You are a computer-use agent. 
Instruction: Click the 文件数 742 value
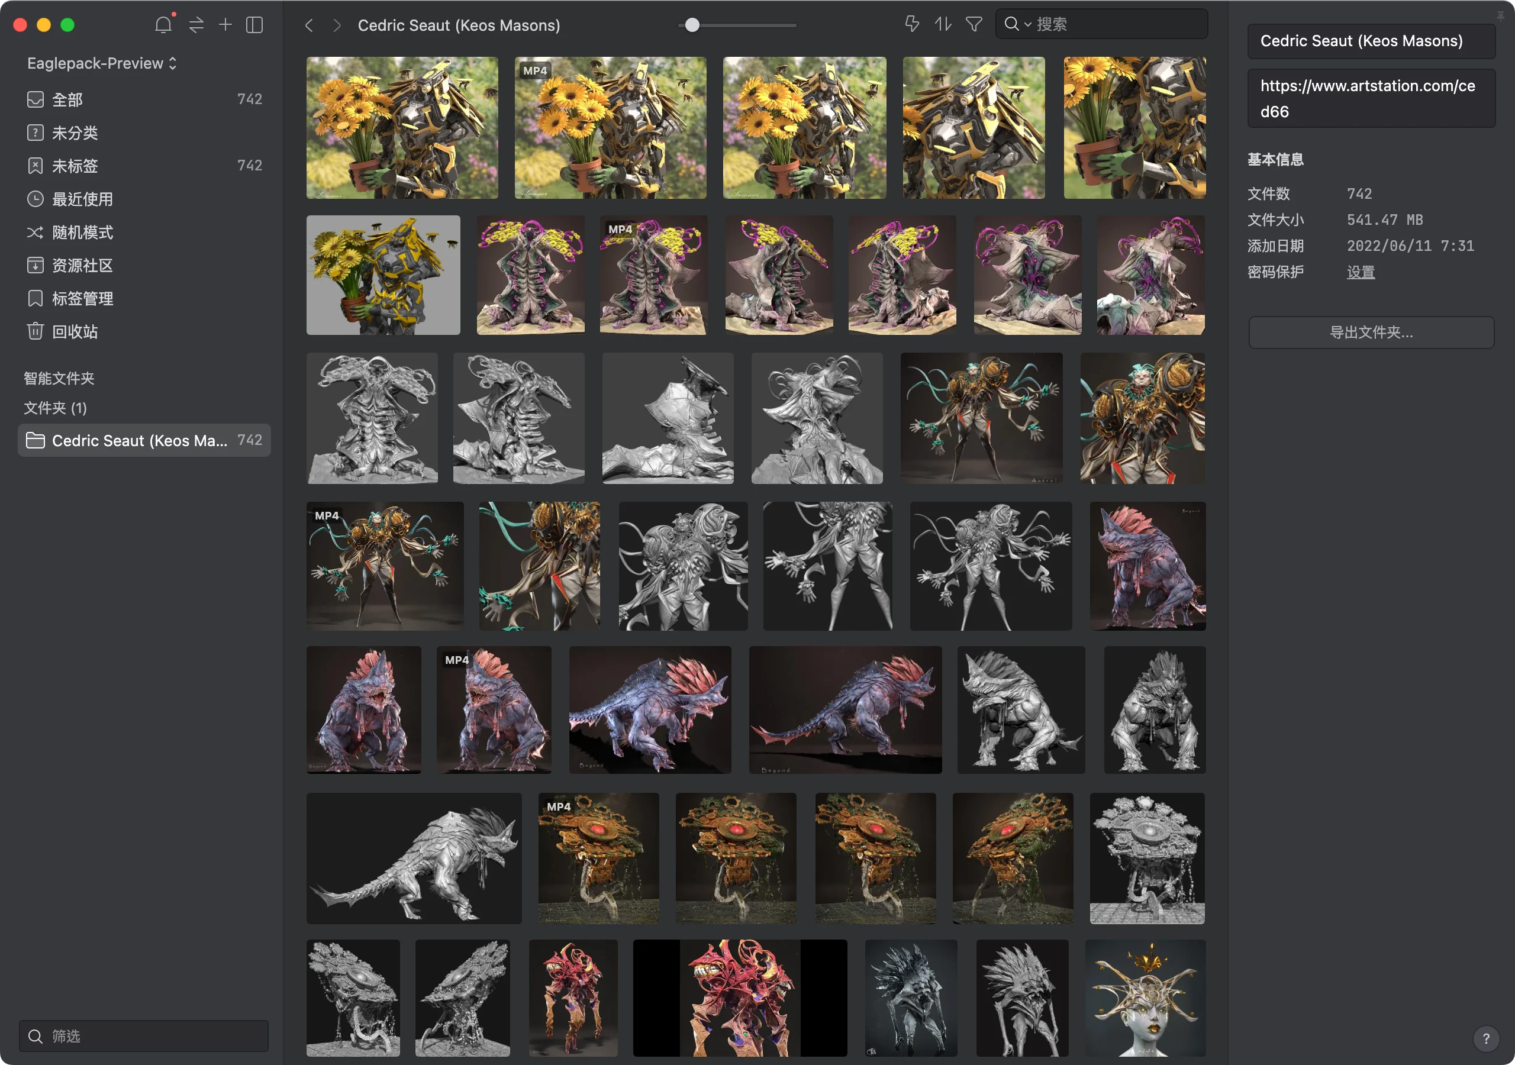1359,193
